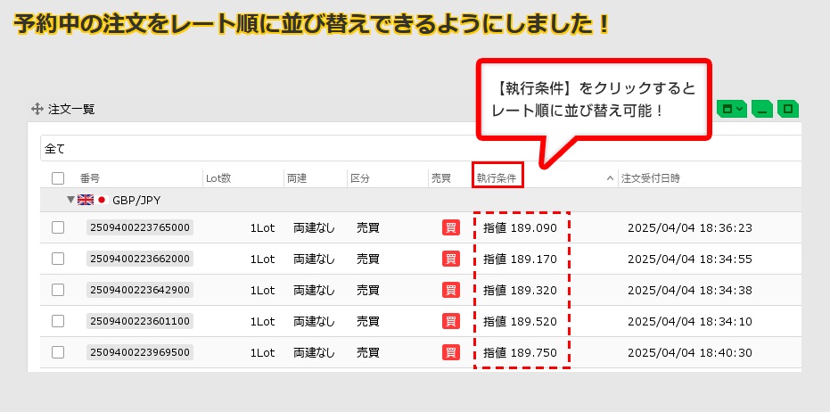Click order number 2509400223662000
Image resolution: width=830 pixels, height=412 pixels.
point(140,259)
